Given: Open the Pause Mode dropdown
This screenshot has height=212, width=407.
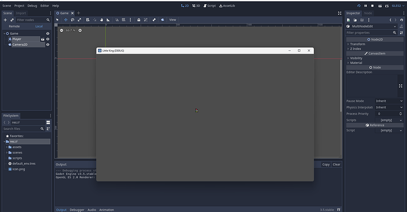Looking at the screenshot, I should (x=389, y=101).
